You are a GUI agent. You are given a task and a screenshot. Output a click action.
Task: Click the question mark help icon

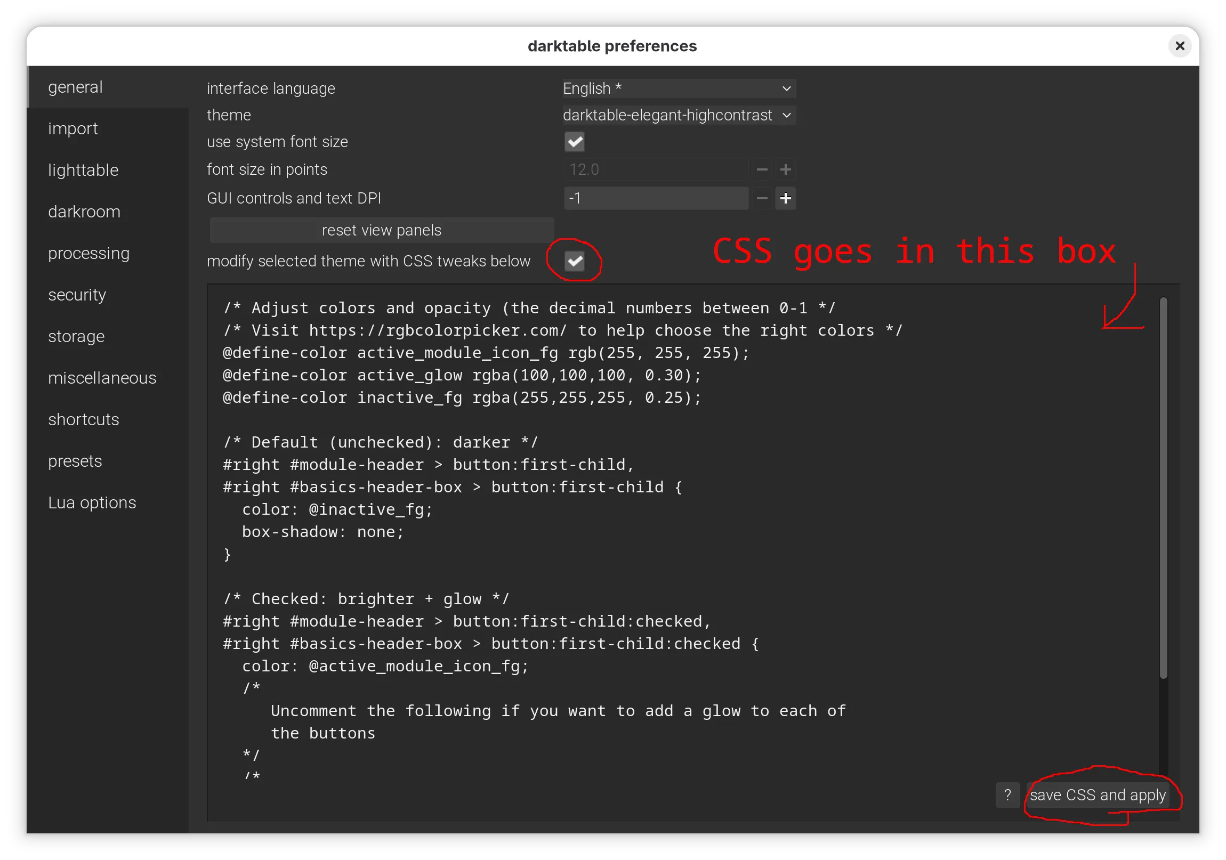(1008, 795)
